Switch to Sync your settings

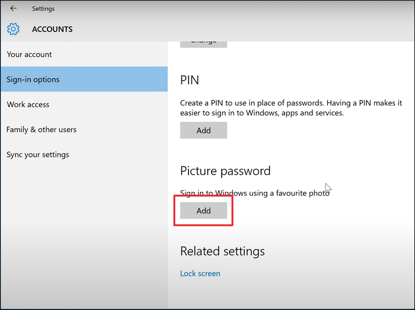38,155
